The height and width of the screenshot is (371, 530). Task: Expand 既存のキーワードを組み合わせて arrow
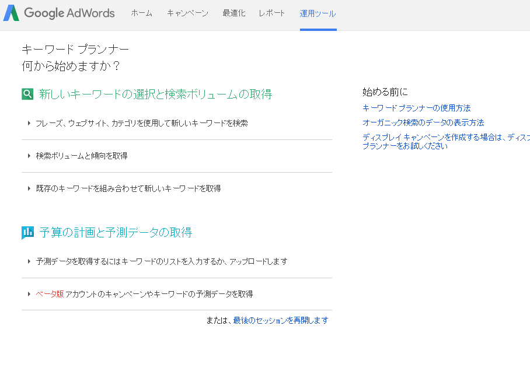click(29, 188)
